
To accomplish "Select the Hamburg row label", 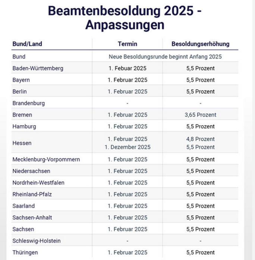I will [x=24, y=126].
